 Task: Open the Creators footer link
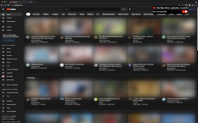coord(11,117)
